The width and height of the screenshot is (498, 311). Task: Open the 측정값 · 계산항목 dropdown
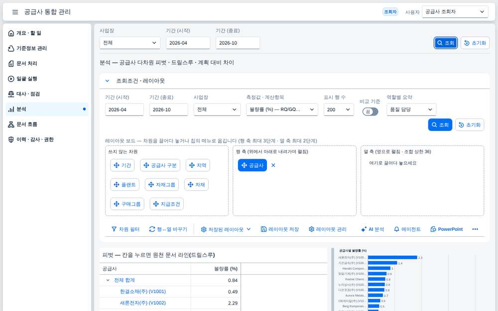click(x=282, y=109)
